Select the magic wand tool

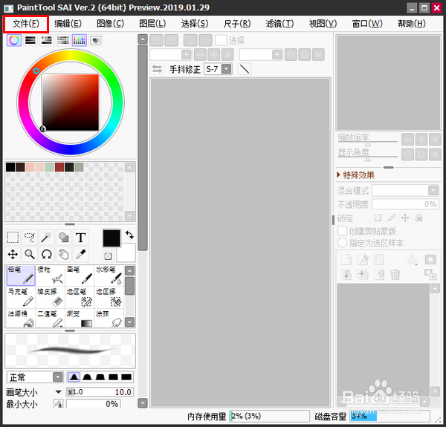(x=46, y=237)
